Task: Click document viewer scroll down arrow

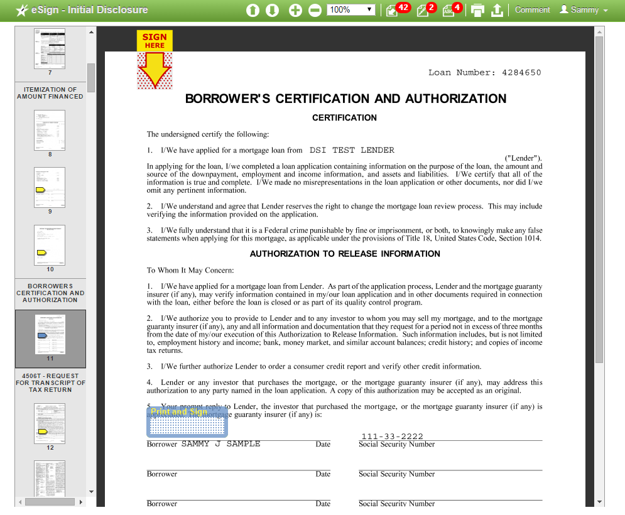Action: 599,502
